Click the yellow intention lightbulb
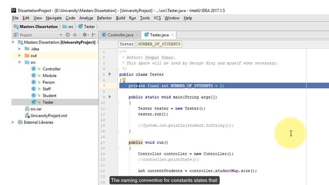 (124, 80)
